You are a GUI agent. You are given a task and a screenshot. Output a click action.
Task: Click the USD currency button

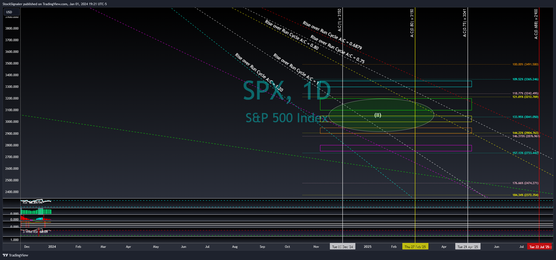coord(11,12)
